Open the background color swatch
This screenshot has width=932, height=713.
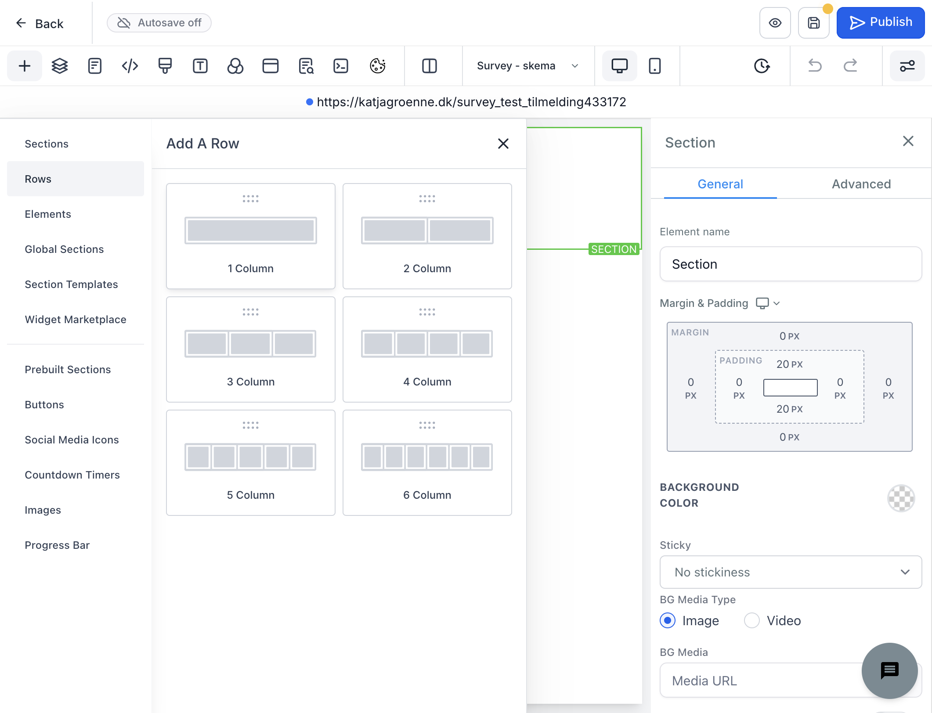[x=901, y=498]
